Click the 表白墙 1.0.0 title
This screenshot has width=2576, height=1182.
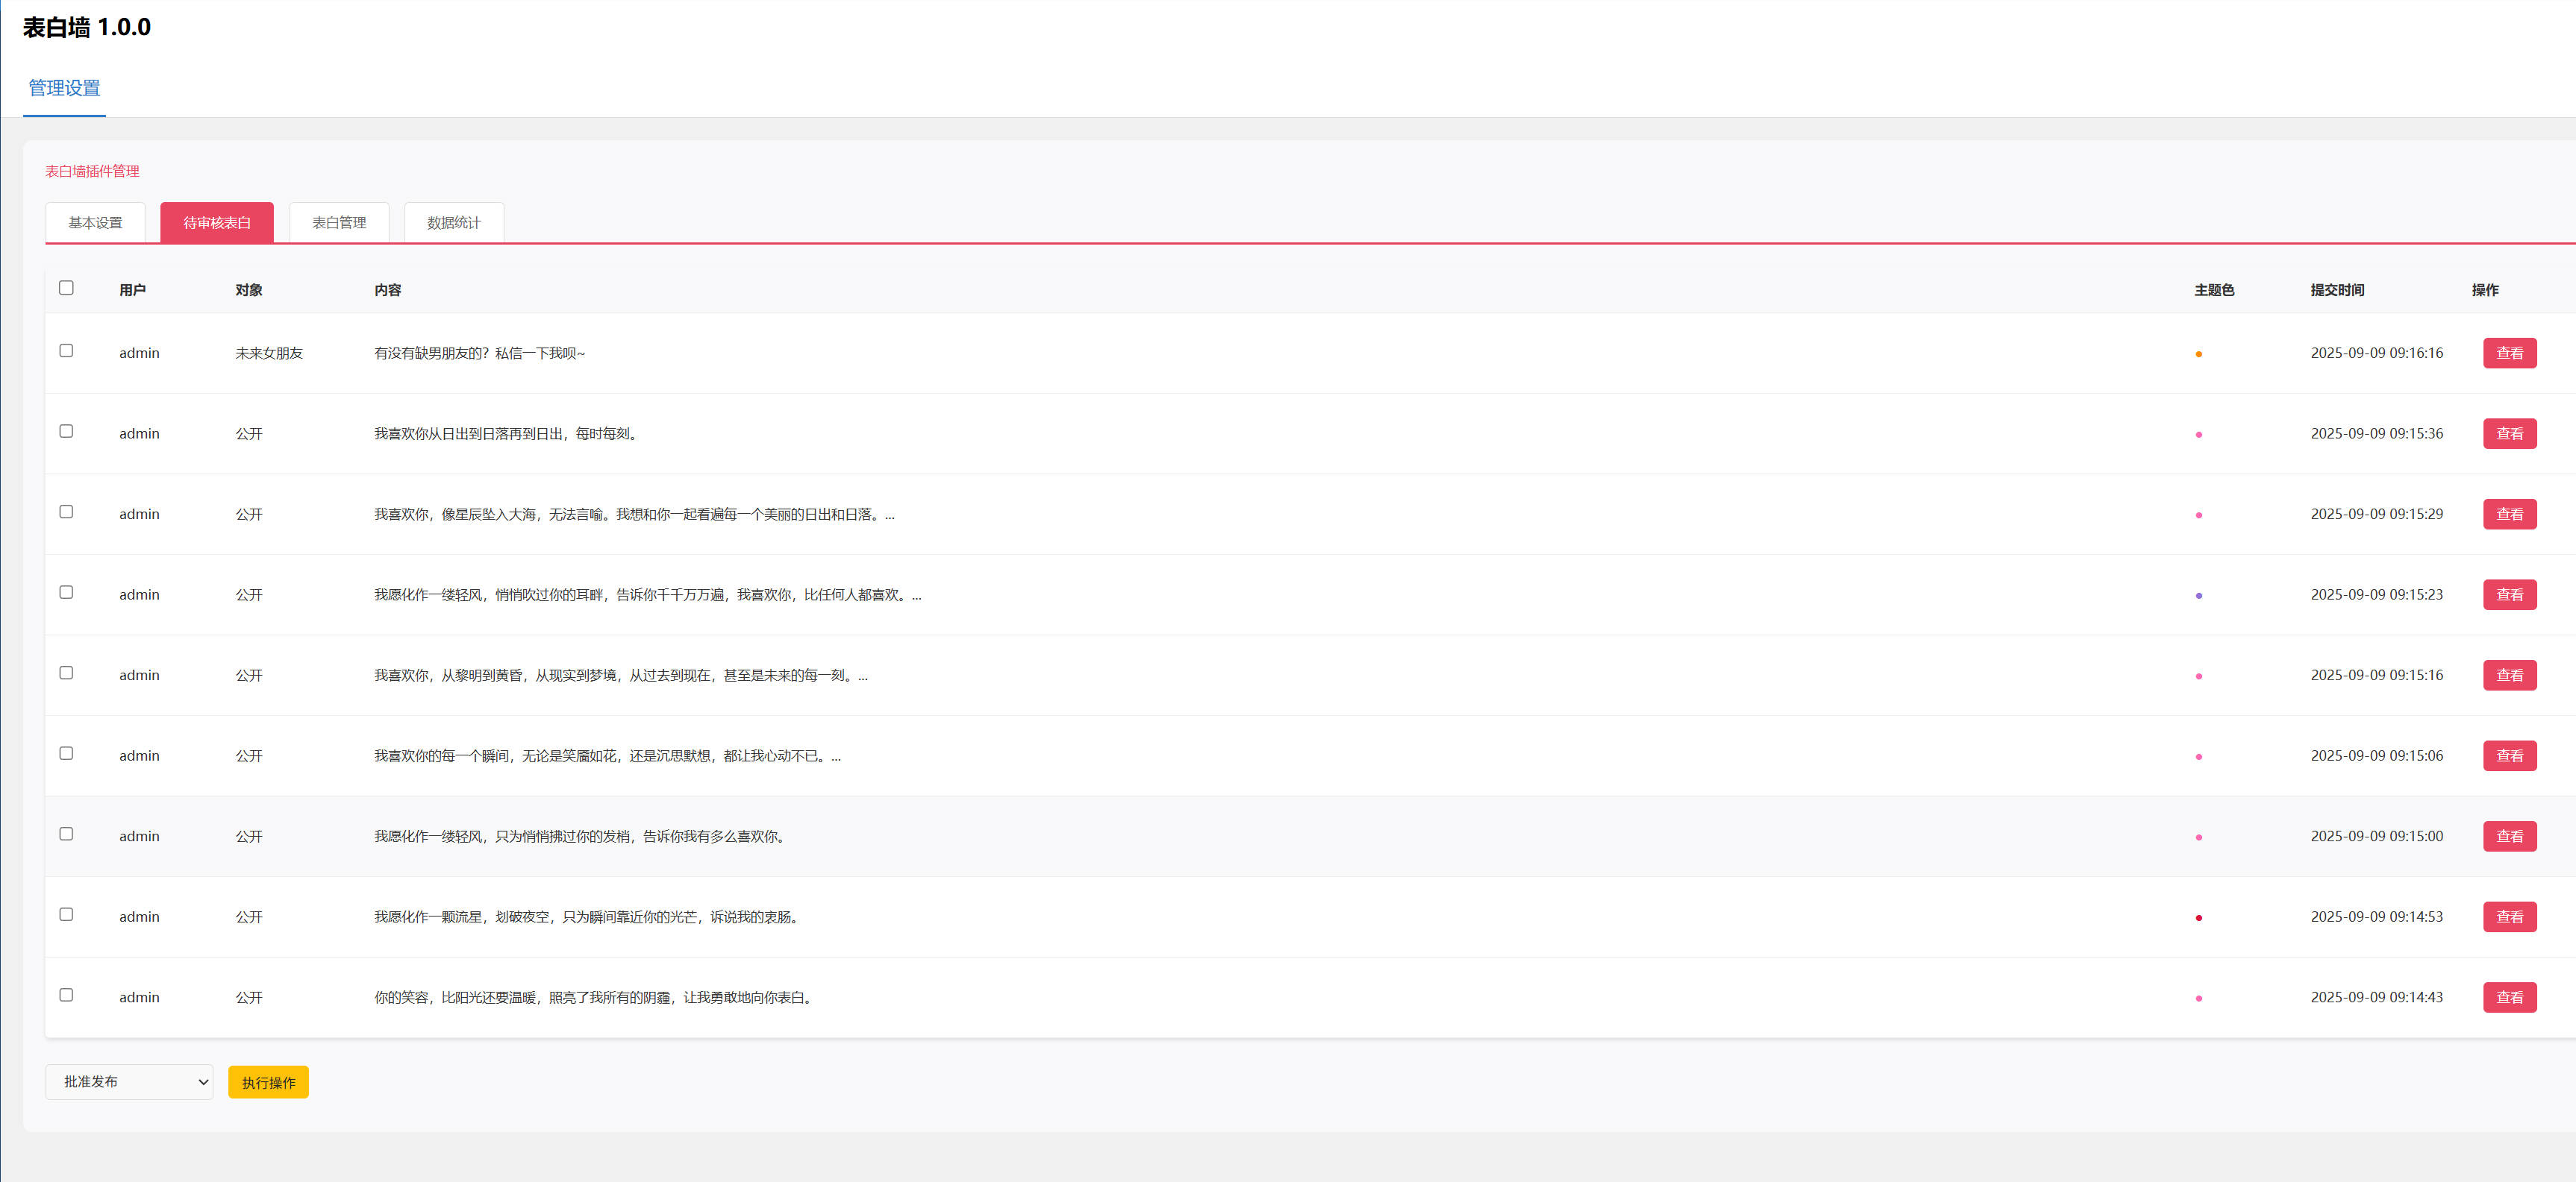tap(87, 27)
